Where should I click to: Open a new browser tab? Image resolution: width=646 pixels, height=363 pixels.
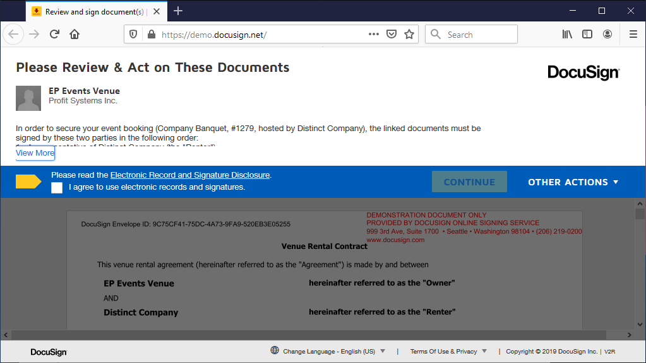click(x=178, y=11)
